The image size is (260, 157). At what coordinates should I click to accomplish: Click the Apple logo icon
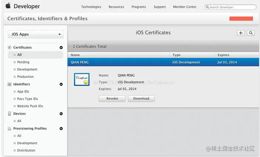[8, 6]
